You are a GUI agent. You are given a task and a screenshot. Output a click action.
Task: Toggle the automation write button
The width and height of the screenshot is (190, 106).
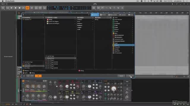[x=23, y=8]
